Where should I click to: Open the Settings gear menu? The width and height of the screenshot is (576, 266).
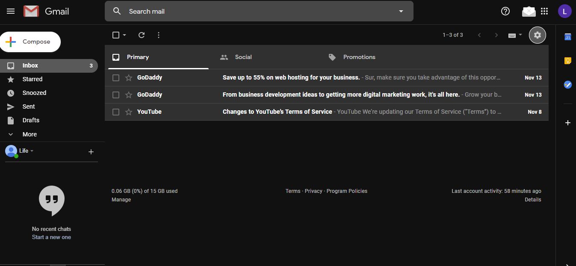click(538, 35)
